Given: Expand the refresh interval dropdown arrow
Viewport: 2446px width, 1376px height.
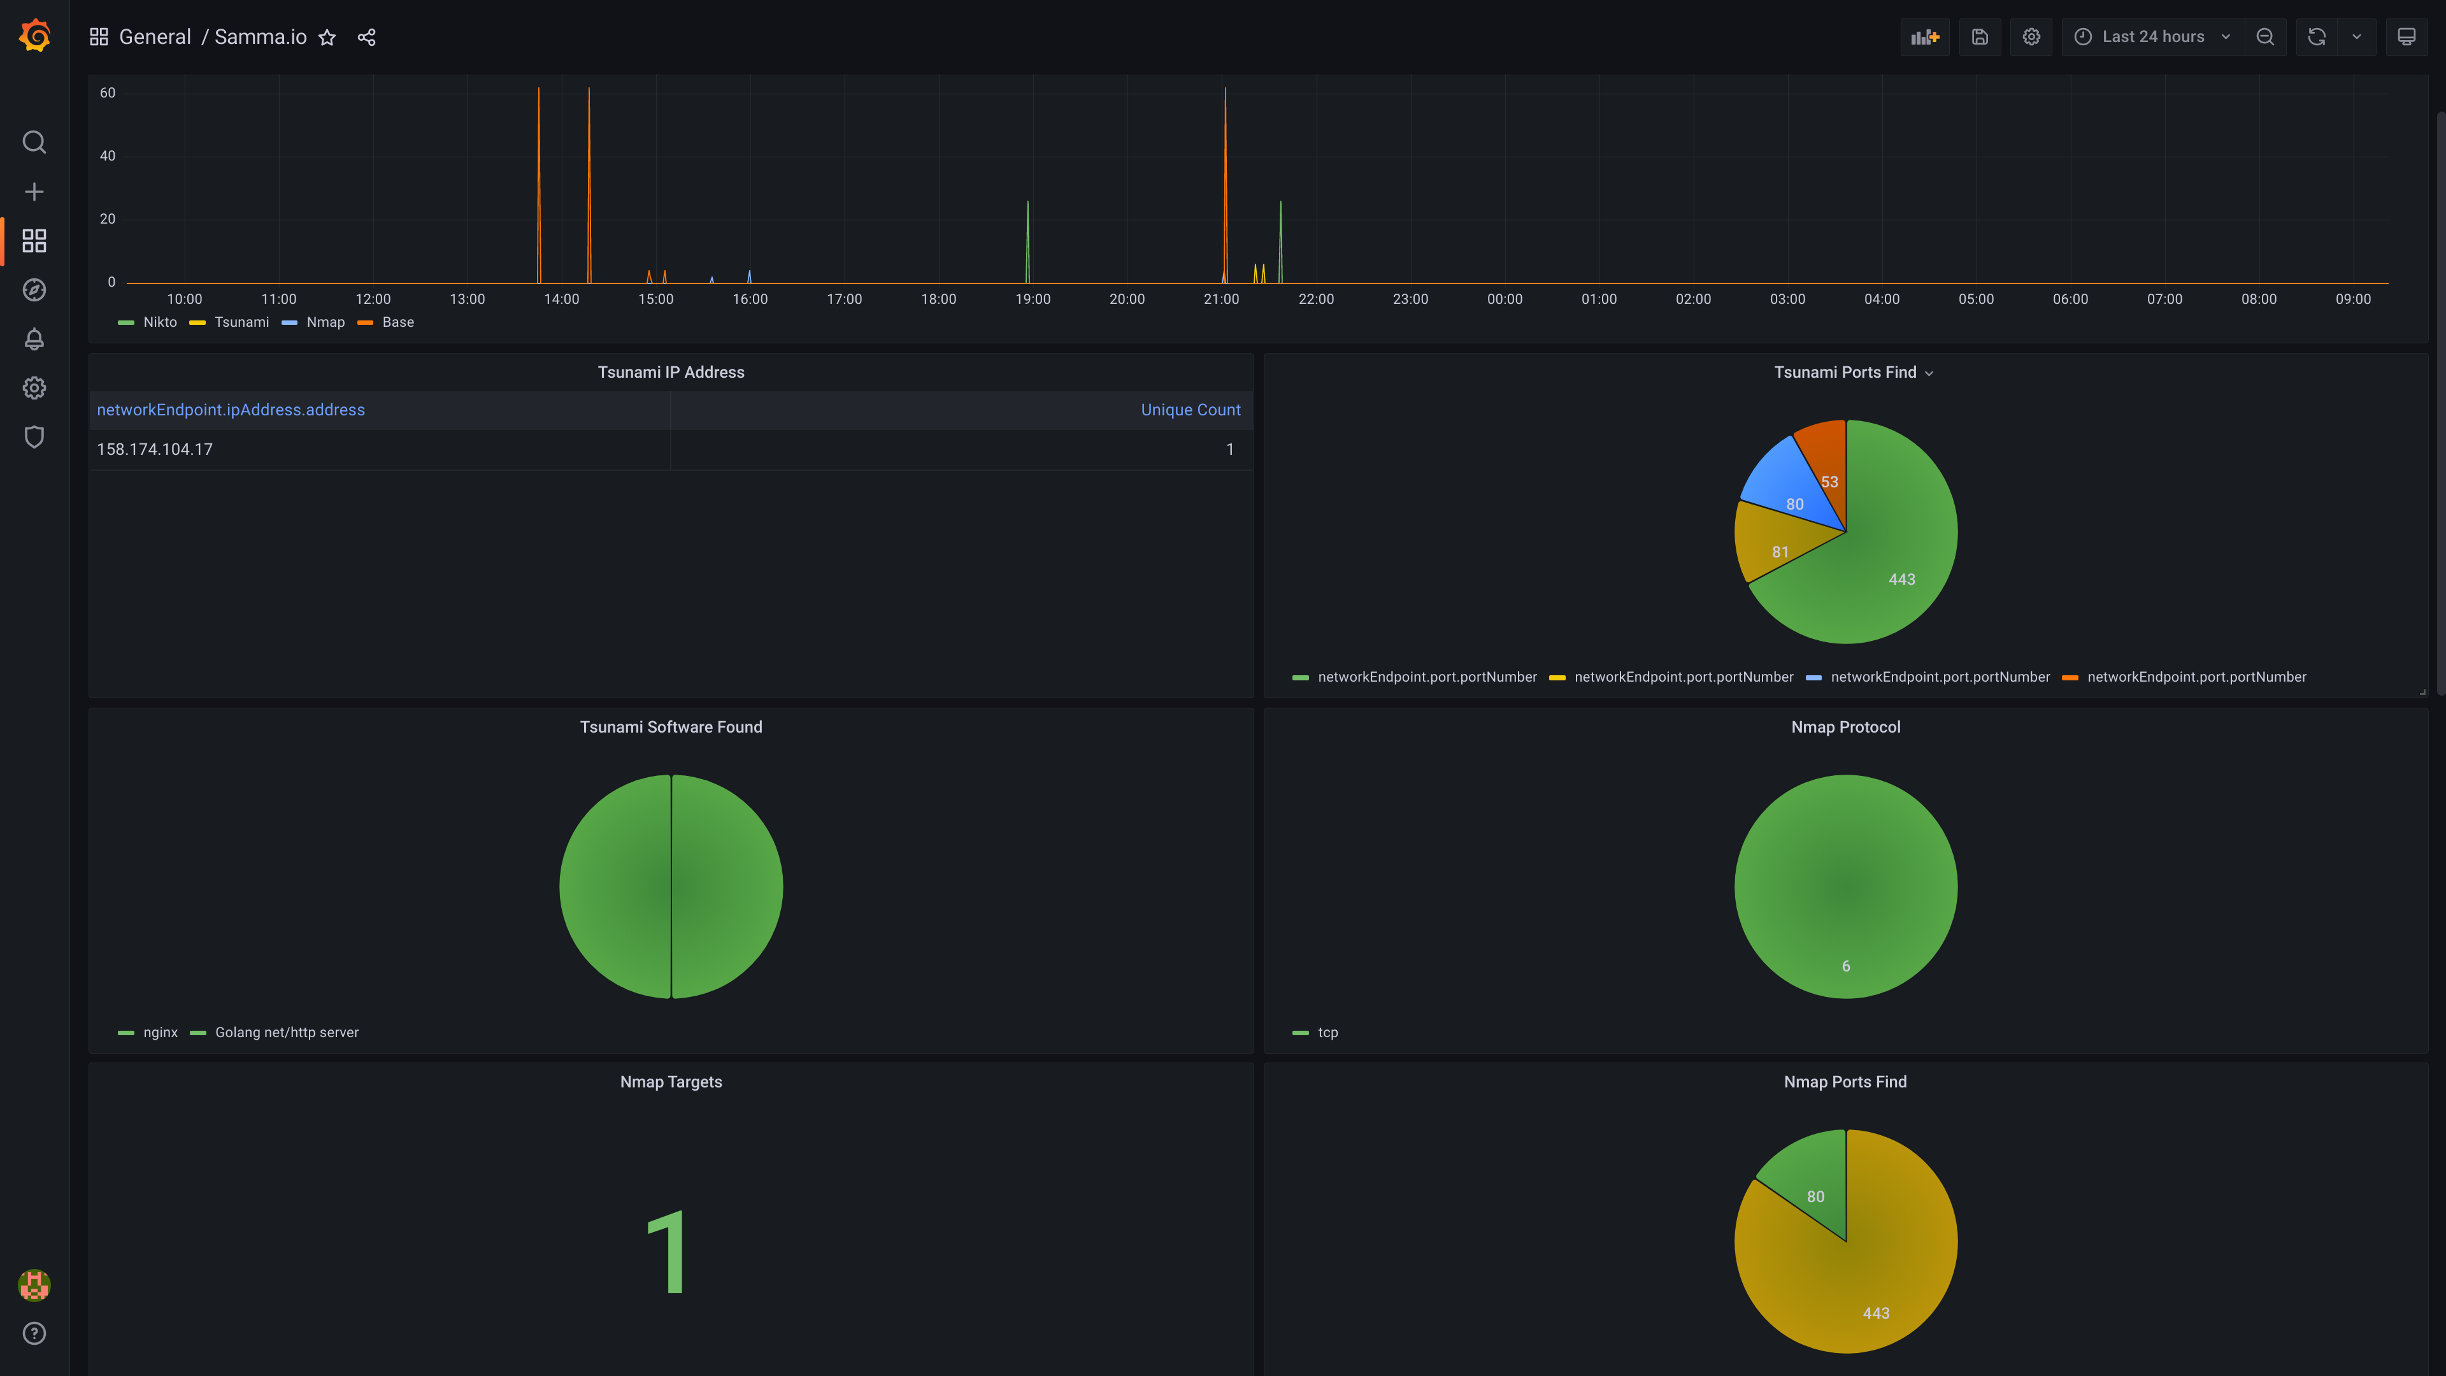Looking at the screenshot, I should [2357, 37].
